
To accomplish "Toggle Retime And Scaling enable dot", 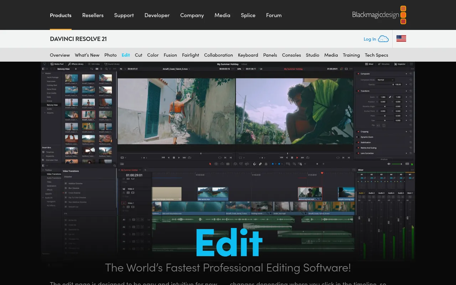I will (358, 148).
